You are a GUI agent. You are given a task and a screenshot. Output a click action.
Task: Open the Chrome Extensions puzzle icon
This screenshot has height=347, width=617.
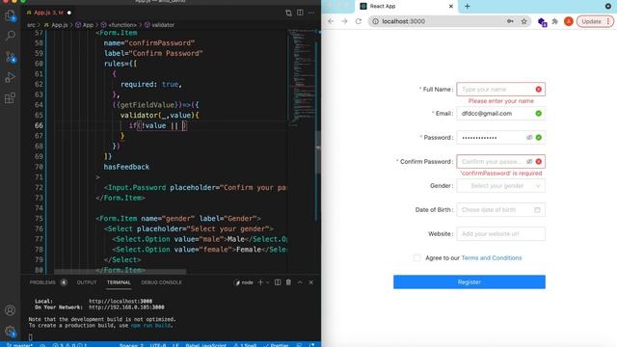tap(555, 21)
